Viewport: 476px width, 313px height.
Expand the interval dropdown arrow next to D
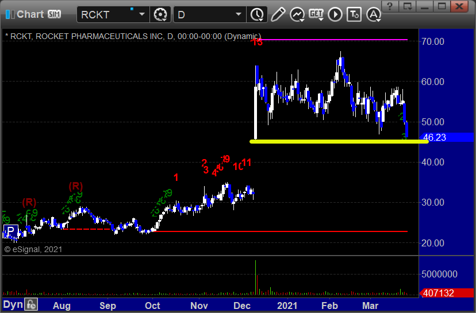[x=239, y=14]
